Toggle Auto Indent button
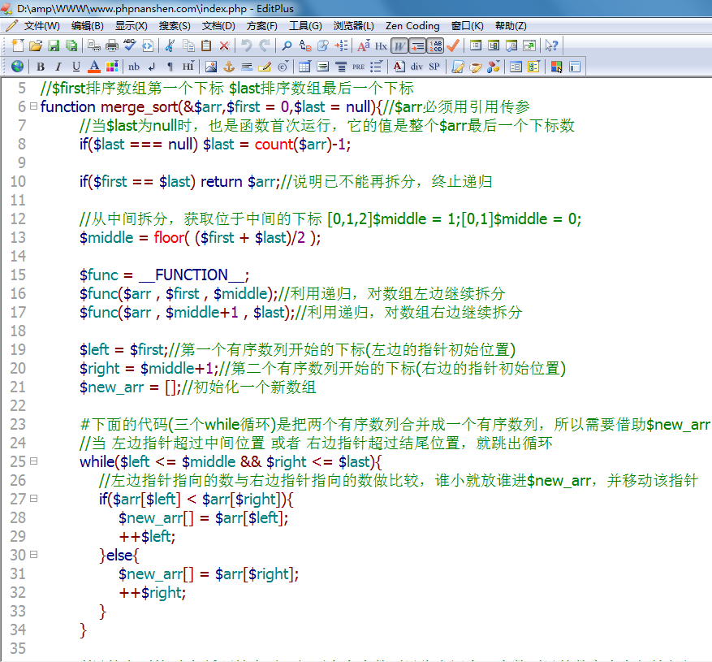712x662 pixels. [x=417, y=45]
